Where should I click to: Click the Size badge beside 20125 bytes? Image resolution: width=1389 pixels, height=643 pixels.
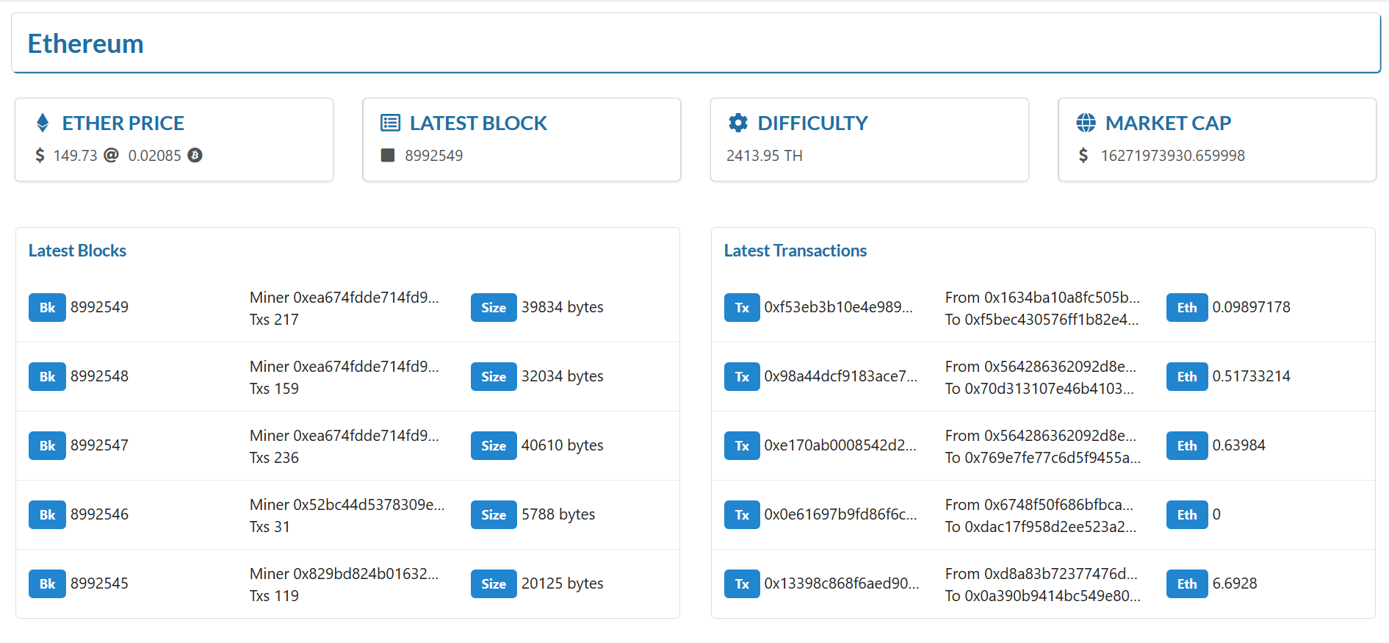tap(494, 583)
